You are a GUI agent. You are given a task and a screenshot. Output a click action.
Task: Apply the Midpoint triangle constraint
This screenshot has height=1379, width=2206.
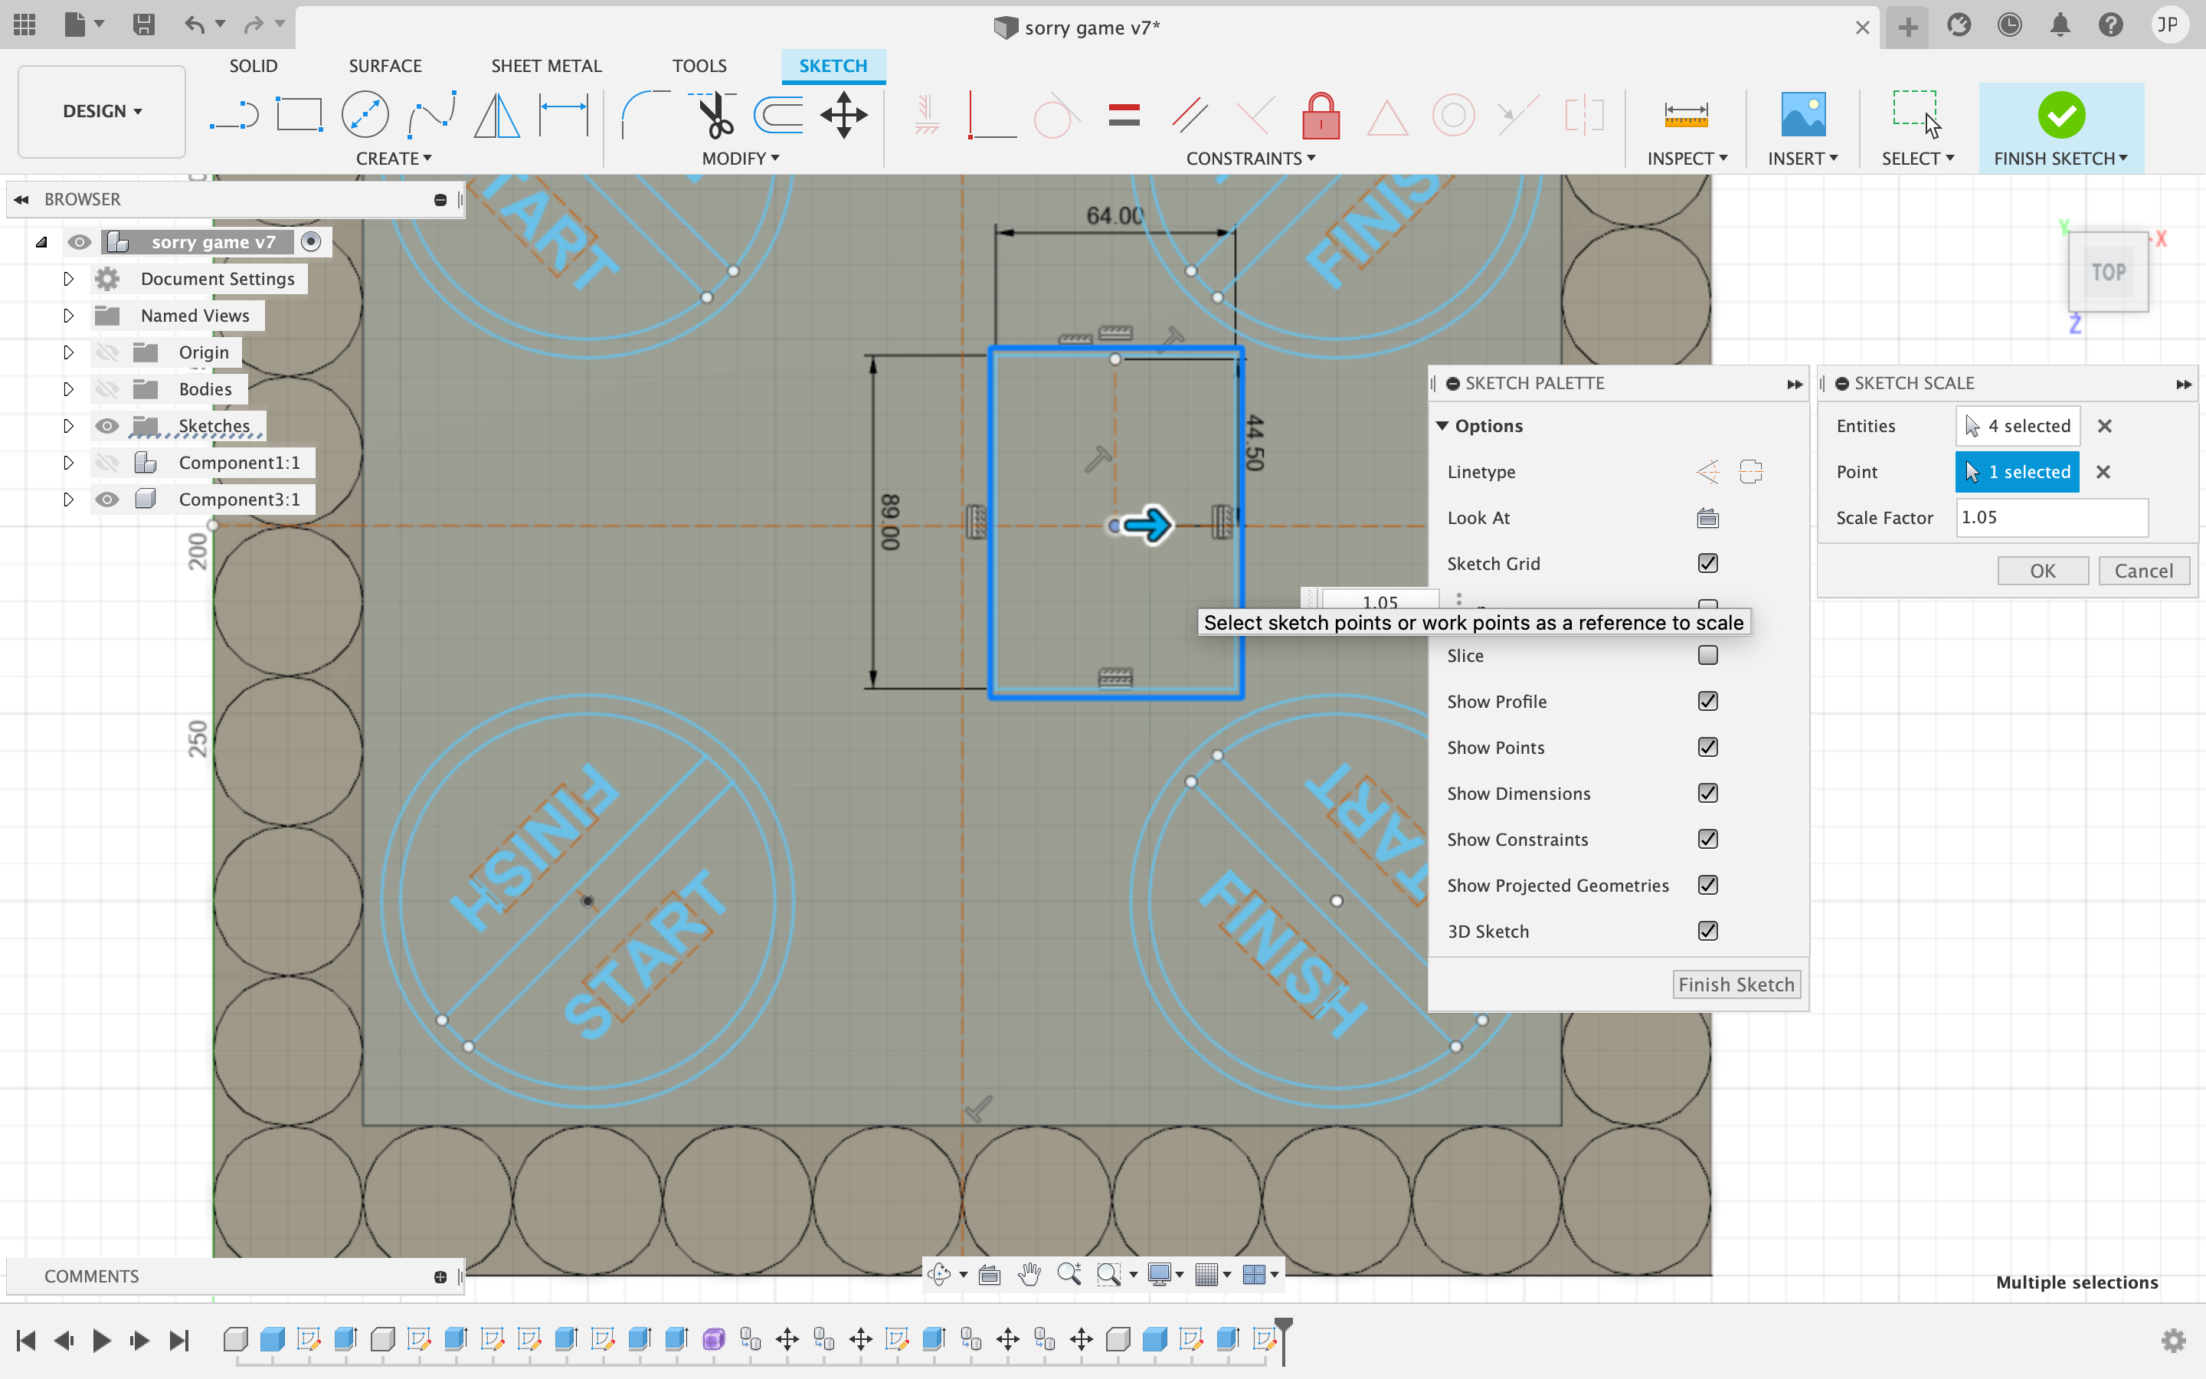click(x=1386, y=118)
